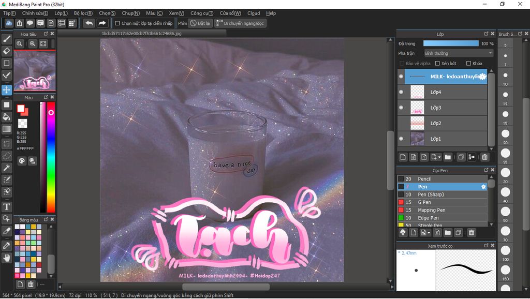The width and height of the screenshot is (530, 299).
Task: Tick the 'Khóa' lock checkbox
Action: [x=468, y=64]
